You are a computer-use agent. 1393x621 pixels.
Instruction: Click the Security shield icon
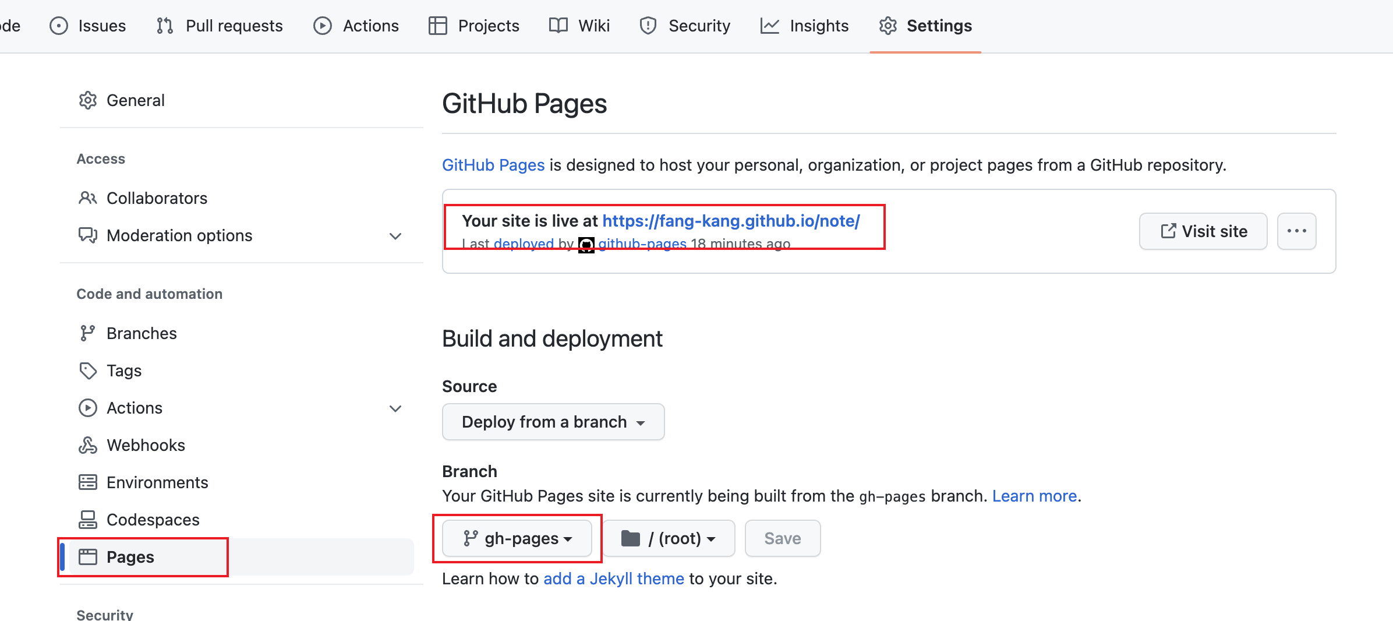[648, 26]
